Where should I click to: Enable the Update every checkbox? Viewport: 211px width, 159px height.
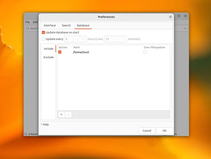pyautogui.click(x=43, y=39)
